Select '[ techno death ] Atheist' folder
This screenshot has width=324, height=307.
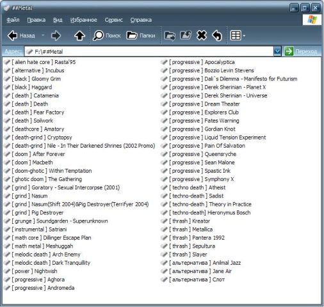pyautogui.click(x=197, y=187)
